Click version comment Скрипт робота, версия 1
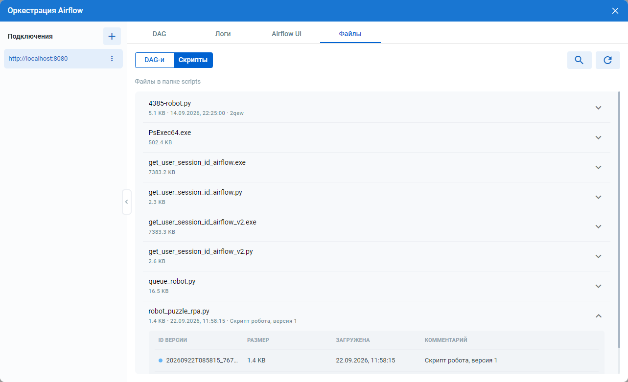 click(x=461, y=360)
